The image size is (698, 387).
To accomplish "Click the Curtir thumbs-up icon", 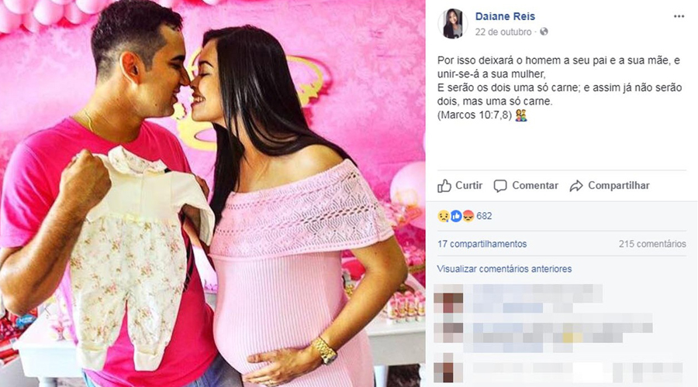I will (444, 186).
